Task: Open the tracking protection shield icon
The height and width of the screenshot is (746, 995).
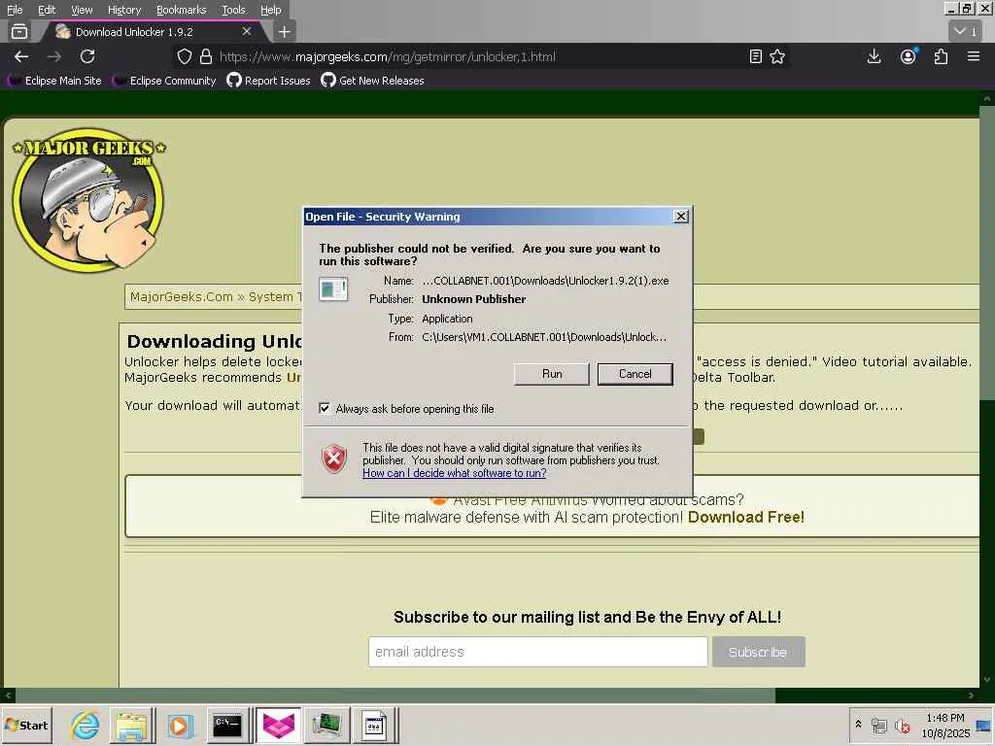Action: (184, 56)
